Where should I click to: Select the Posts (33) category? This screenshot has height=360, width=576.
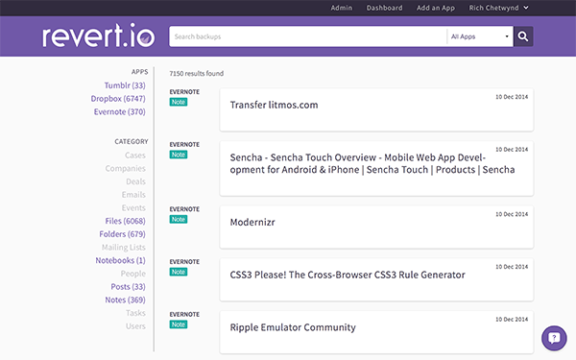(129, 286)
